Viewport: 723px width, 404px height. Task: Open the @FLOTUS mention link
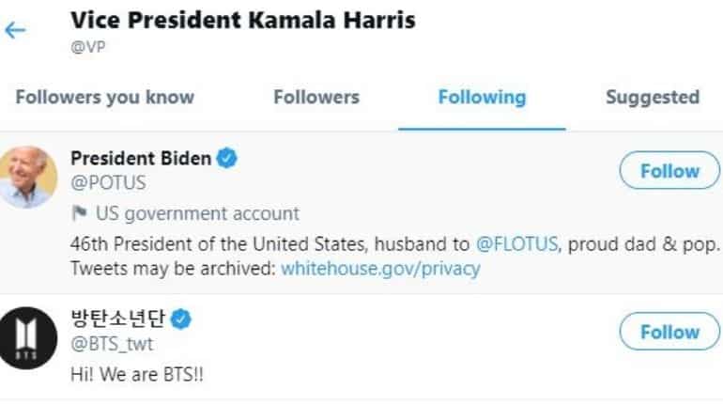[x=516, y=243]
